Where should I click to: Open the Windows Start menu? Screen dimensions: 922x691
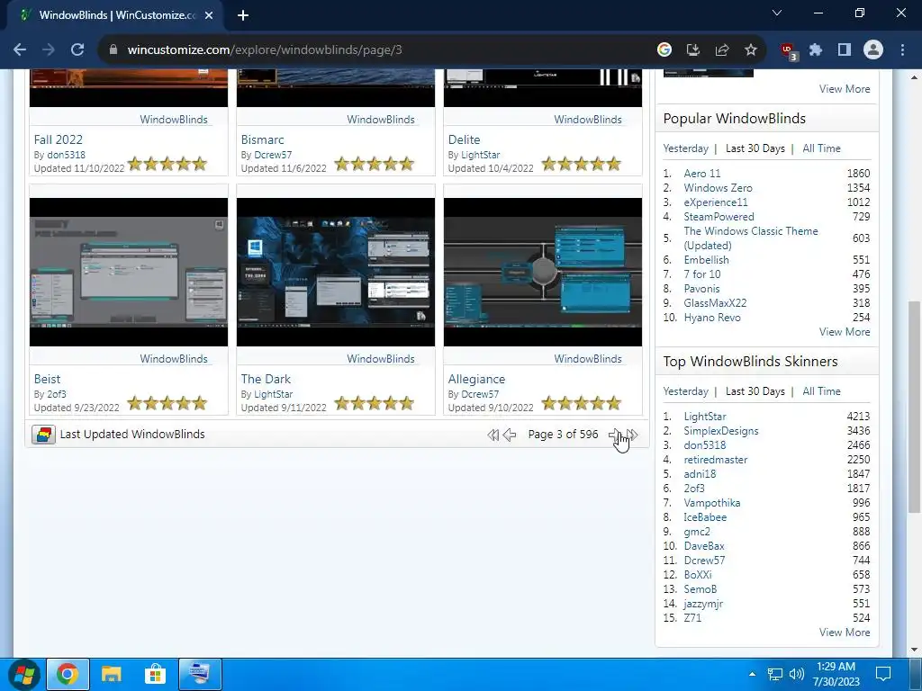[24, 674]
